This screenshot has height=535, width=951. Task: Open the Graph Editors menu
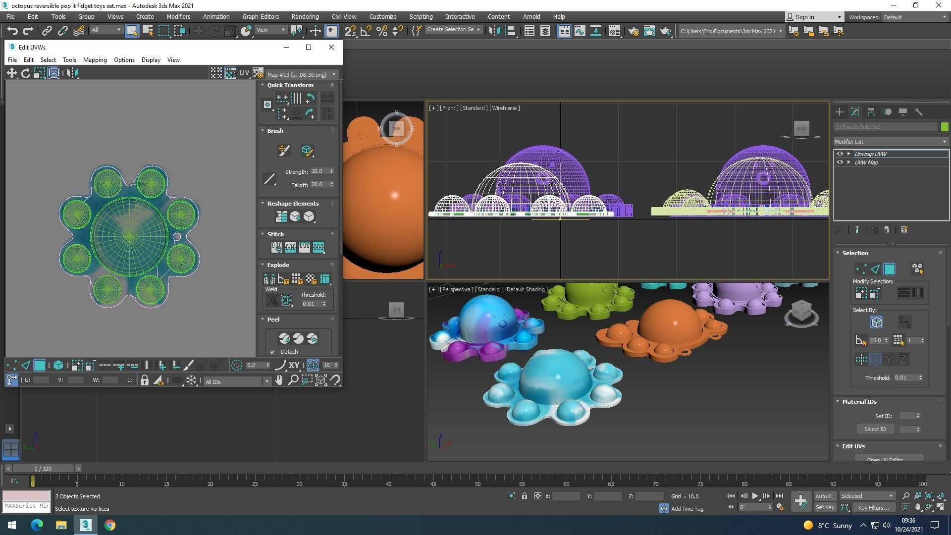tap(261, 16)
